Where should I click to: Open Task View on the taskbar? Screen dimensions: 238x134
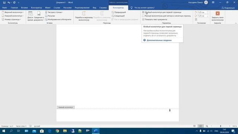(19, 131)
